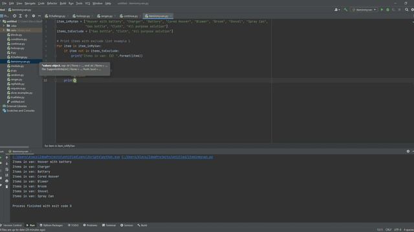Open truefalse.py in project tree
Viewport: 414px width, 232px height.
(x=17, y=97)
